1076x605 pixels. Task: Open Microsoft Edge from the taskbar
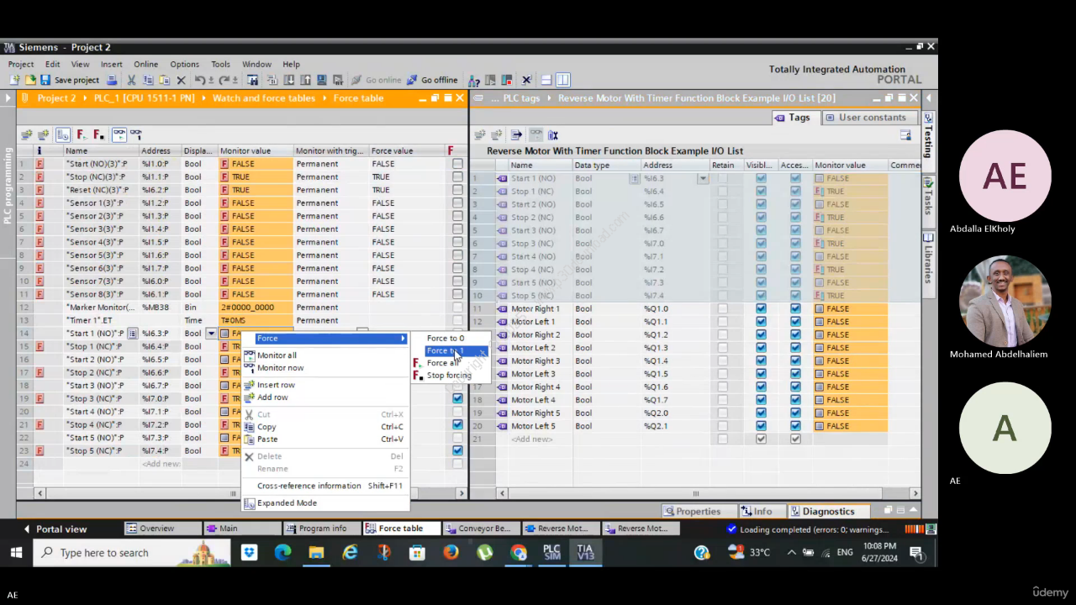(x=282, y=552)
